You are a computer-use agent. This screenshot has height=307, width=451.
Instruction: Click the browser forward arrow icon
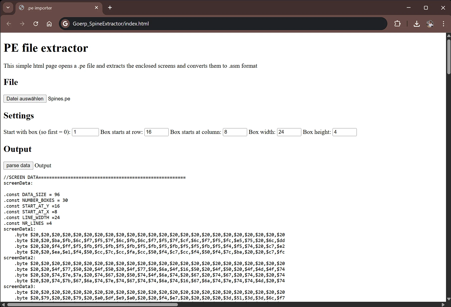tap(22, 24)
